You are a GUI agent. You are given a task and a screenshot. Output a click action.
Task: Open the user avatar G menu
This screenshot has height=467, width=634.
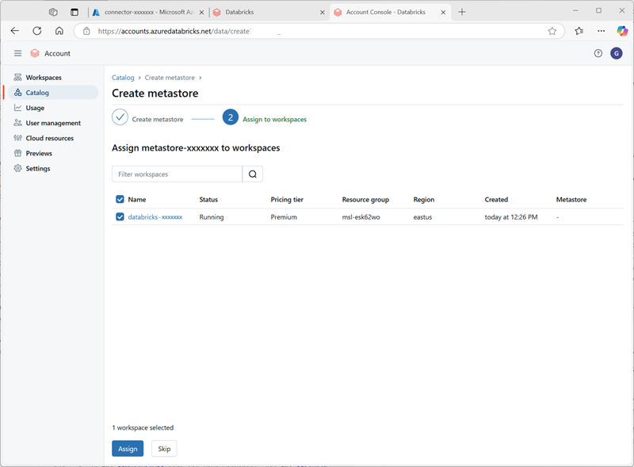tap(617, 53)
